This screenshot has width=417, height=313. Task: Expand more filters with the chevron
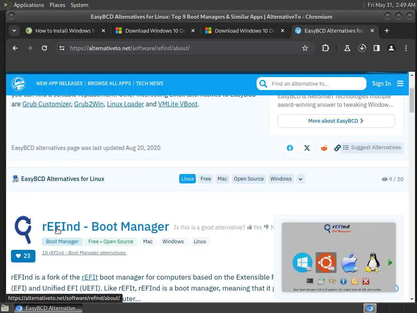[301, 179]
